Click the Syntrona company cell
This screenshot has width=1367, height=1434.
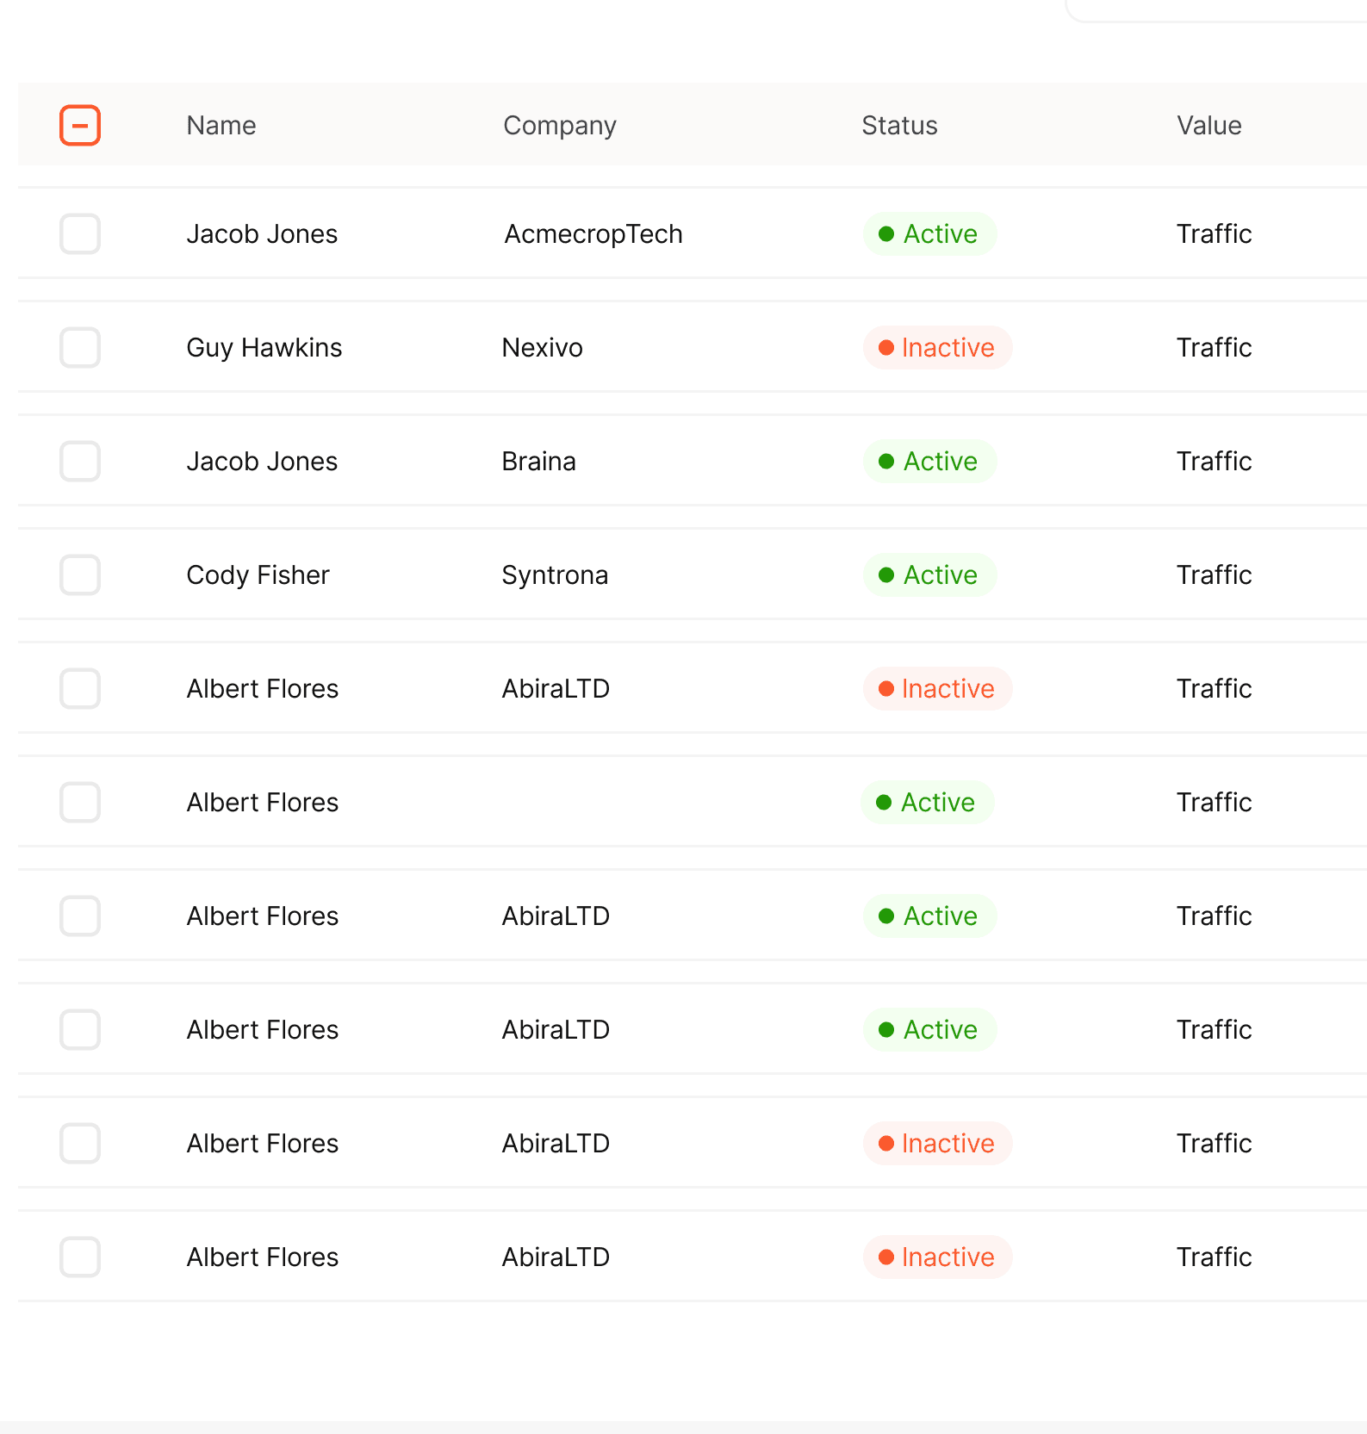click(x=555, y=575)
